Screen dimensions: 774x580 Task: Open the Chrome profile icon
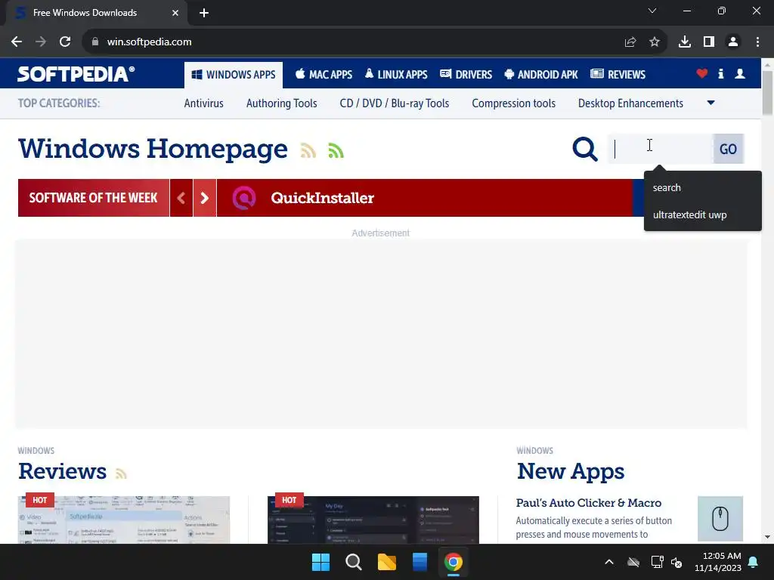click(x=733, y=42)
